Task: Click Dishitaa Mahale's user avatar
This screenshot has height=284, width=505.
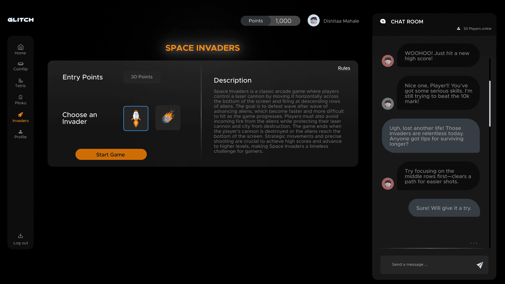Action: (x=314, y=21)
